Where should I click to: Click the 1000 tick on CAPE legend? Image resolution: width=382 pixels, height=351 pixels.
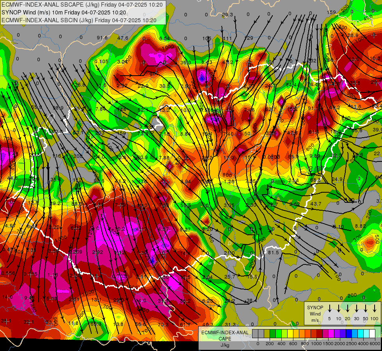coord(316,344)
